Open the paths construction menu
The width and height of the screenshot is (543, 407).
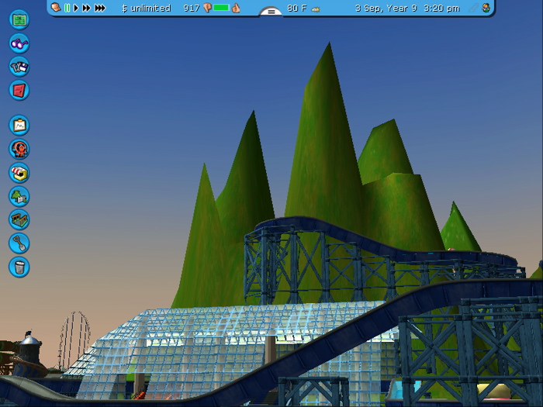coord(19,219)
